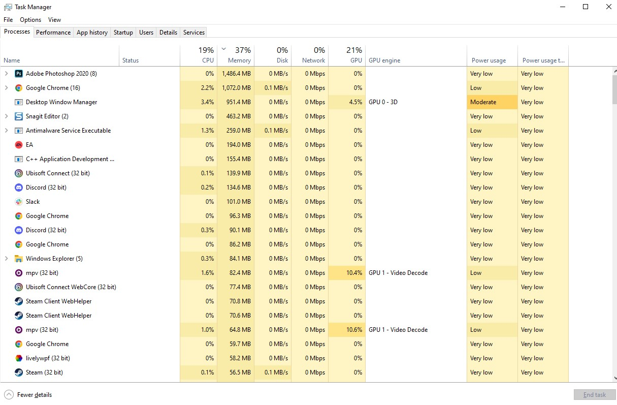
Task: Select the Steam (32 bit) icon
Action: tap(19, 372)
